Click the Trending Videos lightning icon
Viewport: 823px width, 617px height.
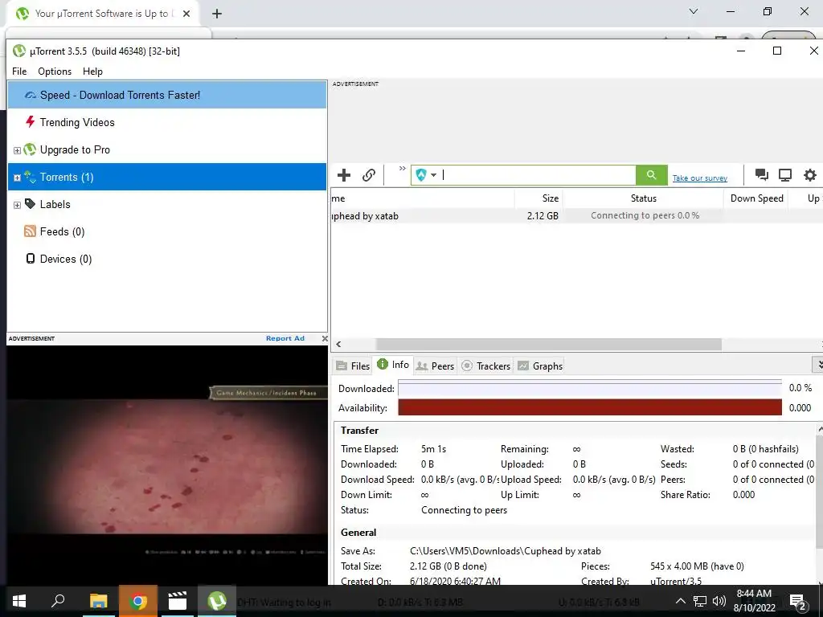(x=31, y=122)
